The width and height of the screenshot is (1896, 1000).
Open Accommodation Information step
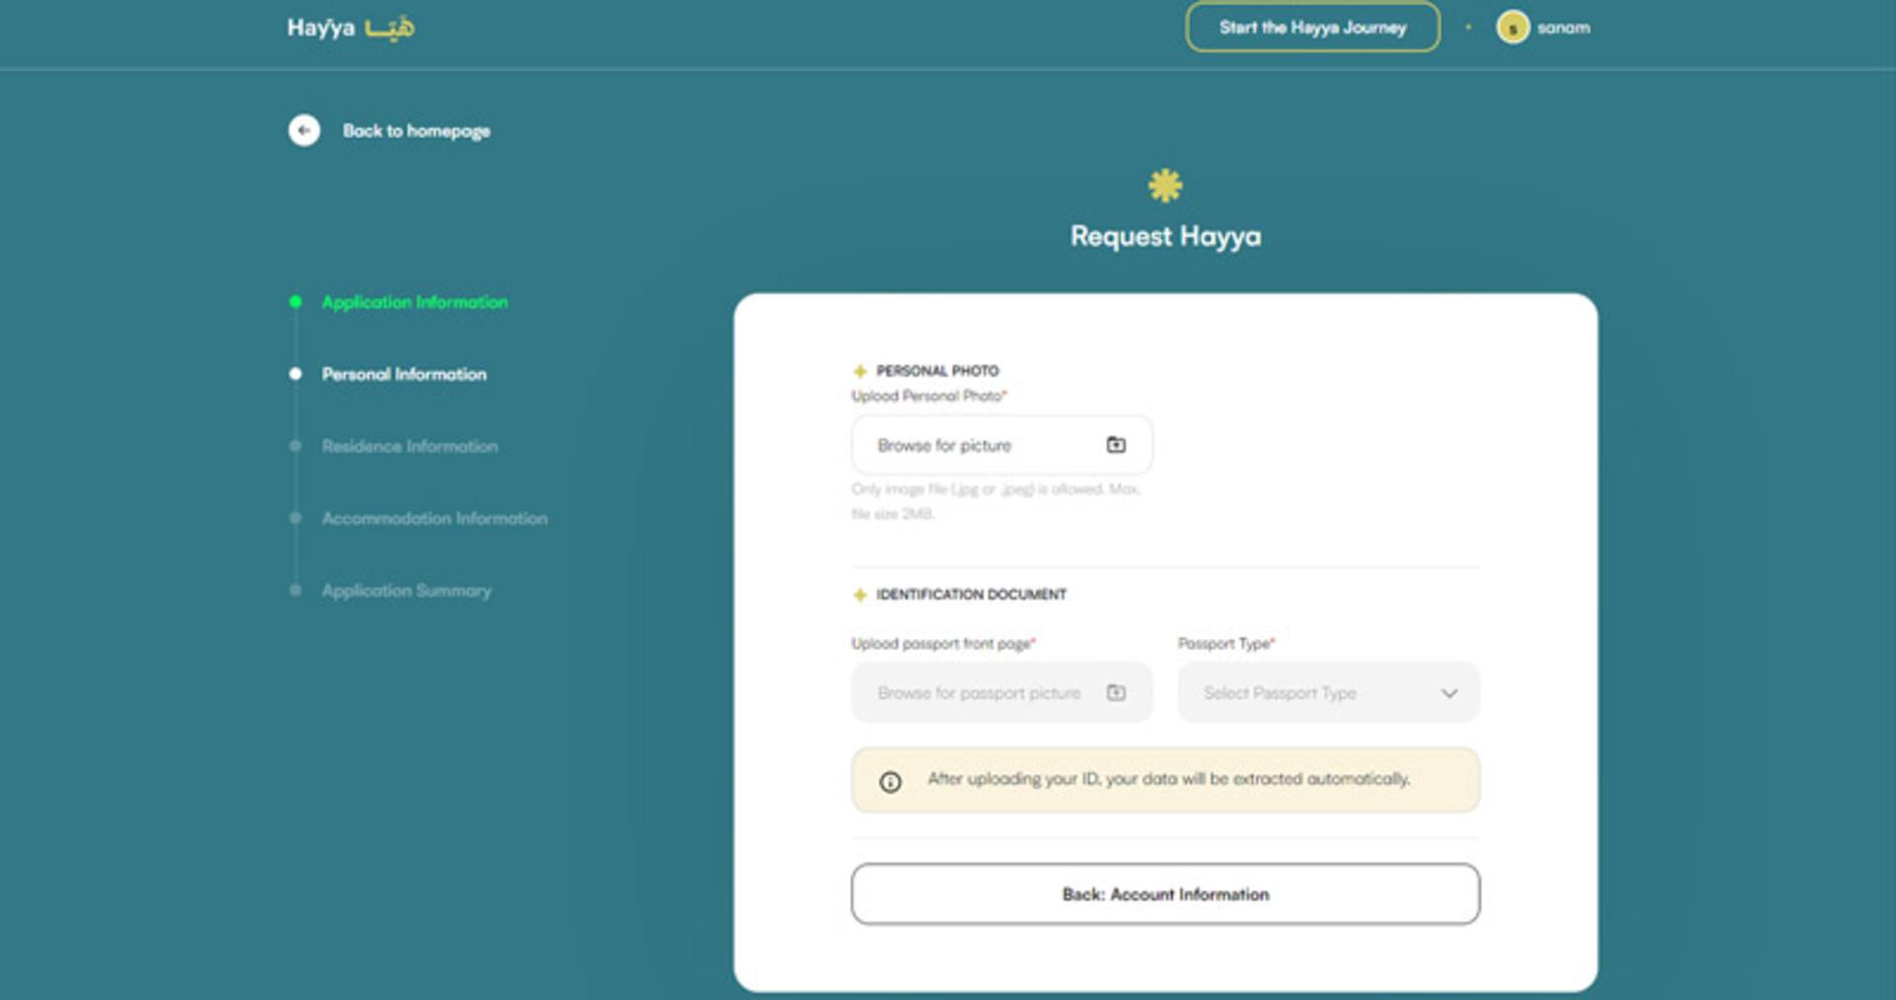(434, 518)
